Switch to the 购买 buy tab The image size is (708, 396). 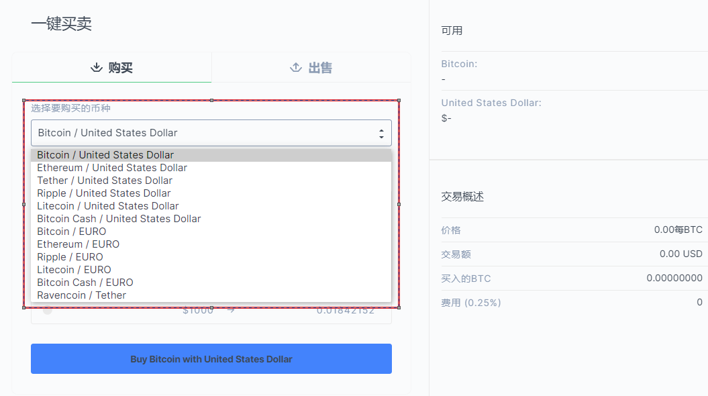click(111, 68)
